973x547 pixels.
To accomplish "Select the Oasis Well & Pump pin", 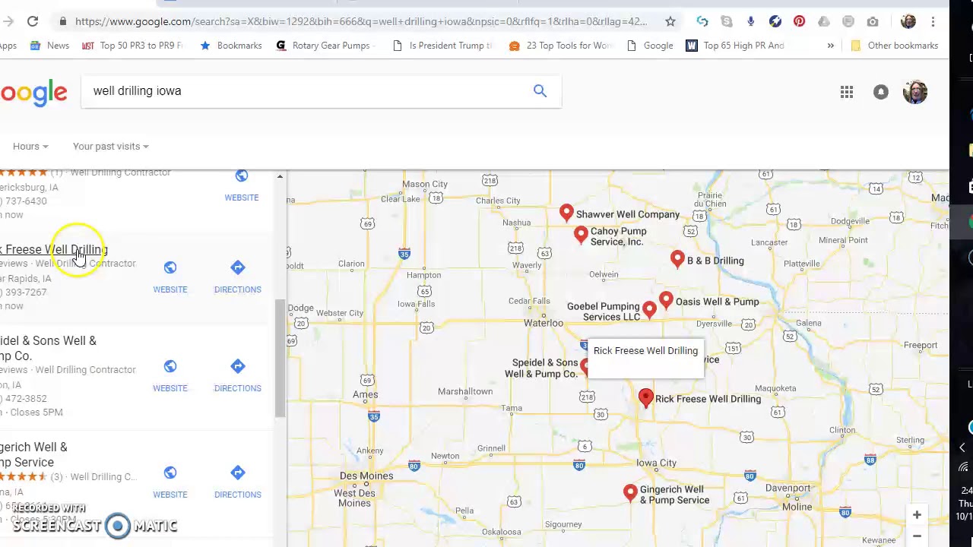I will [x=666, y=301].
